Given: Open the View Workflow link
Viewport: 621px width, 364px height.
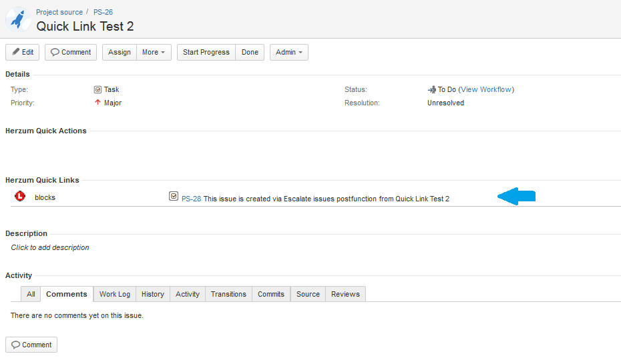Looking at the screenshot, I should point(486,89).
